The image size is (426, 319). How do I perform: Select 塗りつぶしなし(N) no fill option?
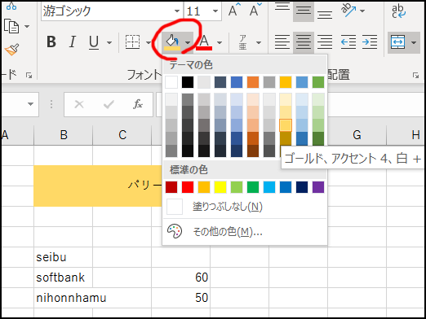coord(245,207)
